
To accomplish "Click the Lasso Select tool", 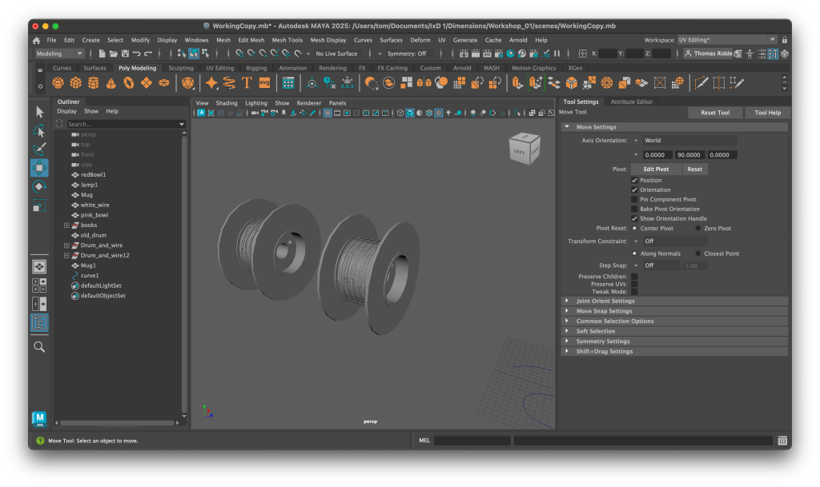I will point(39,130).
